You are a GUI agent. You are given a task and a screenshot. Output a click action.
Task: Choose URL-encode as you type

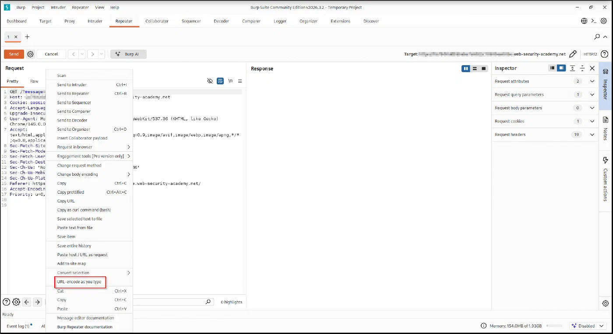(79, 282)
